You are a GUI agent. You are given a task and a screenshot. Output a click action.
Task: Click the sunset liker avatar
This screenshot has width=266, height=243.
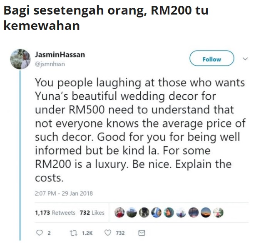pyautogui.click(x=206, y=212)
